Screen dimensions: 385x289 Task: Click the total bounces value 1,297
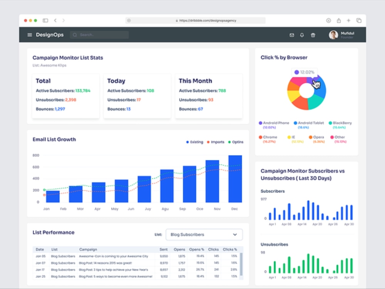click(60, 109)
